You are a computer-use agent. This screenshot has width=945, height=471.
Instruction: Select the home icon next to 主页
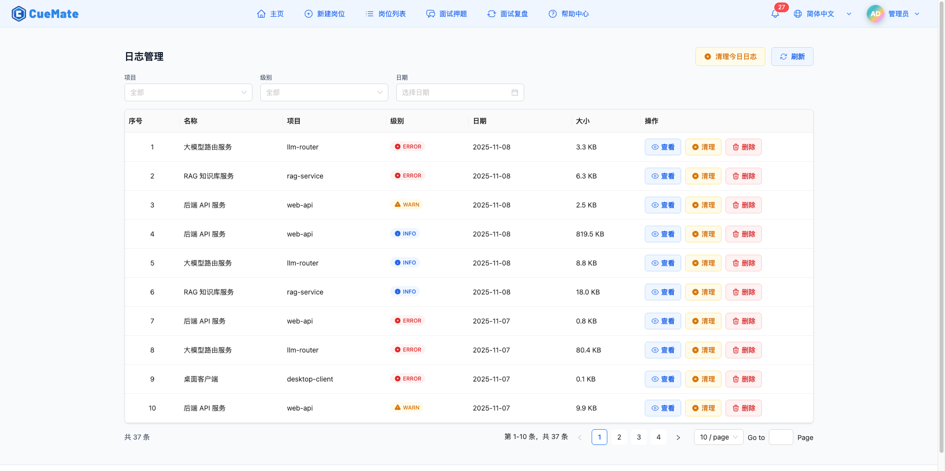pos(261,14)
